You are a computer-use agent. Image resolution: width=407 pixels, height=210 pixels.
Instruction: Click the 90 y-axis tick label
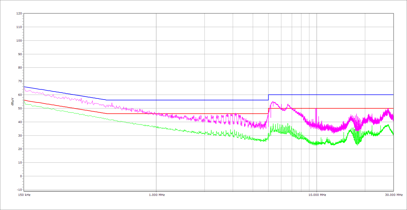tap(20, 54)
